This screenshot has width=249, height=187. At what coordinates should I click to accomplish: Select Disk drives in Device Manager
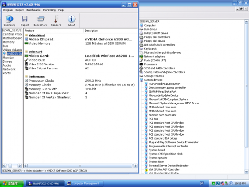coord(150,29)
